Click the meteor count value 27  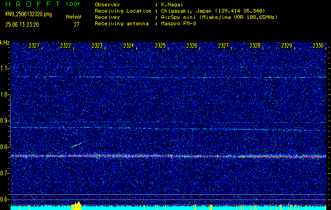pyautogui.click(x=76, y=25)
